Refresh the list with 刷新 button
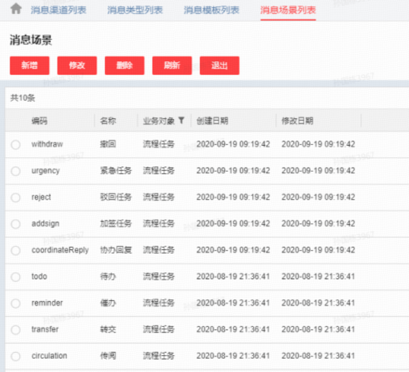This screenshot has width=409, height=372. click(172, 66)
